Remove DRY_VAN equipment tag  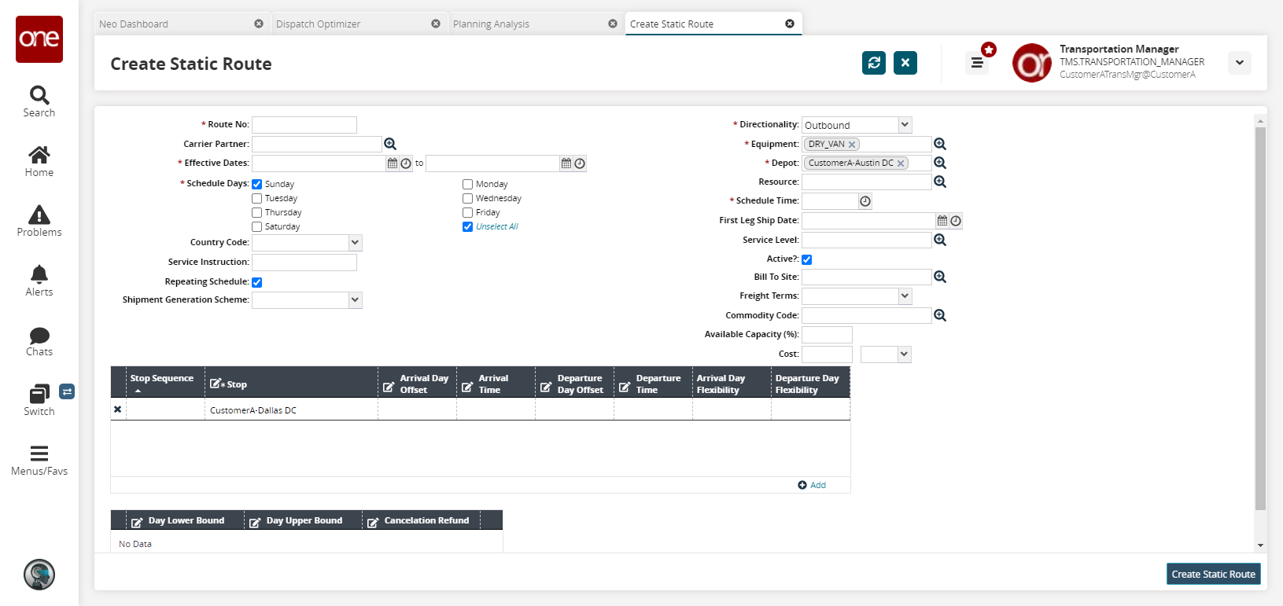(x=852, y=145)
